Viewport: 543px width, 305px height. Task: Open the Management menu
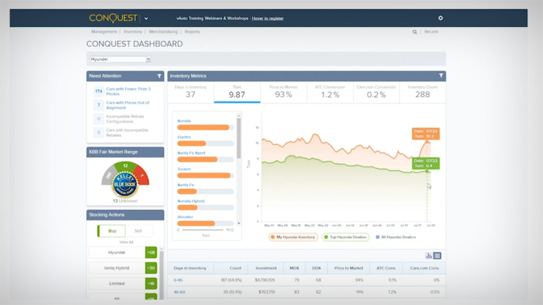104,31
